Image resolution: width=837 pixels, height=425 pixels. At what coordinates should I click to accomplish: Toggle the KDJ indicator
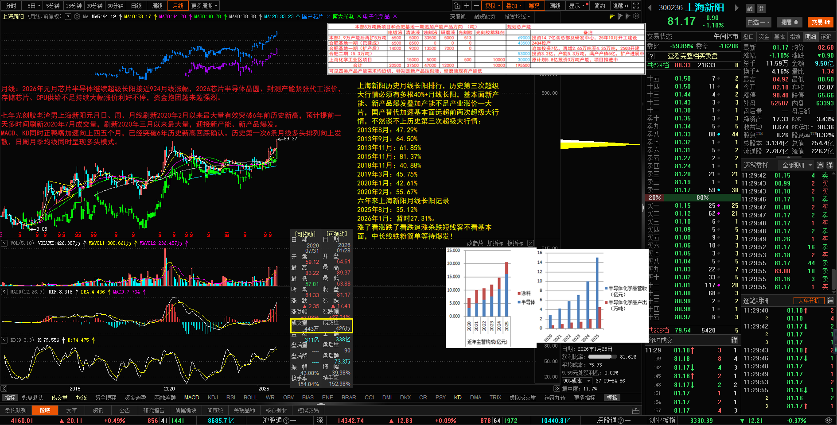213,398
